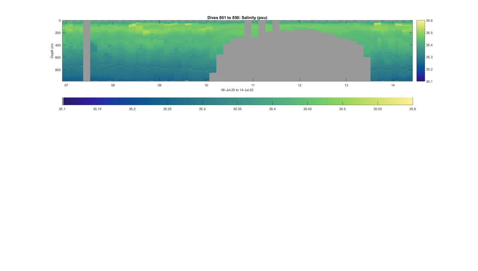
Task: Click "35.2" under the horizontal colorbar
Action: [x=132, y=109]
